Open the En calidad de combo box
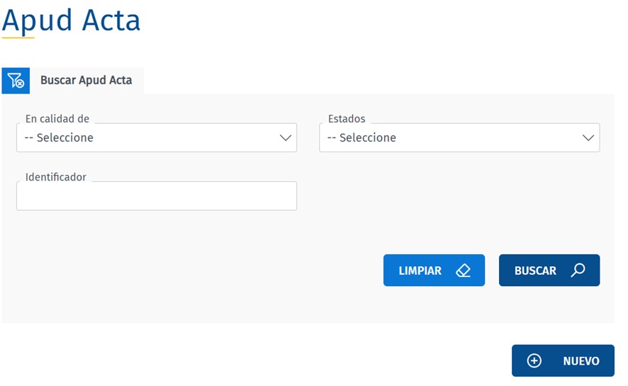The height and width of the screenshot is (386, 628). point(156,137)
